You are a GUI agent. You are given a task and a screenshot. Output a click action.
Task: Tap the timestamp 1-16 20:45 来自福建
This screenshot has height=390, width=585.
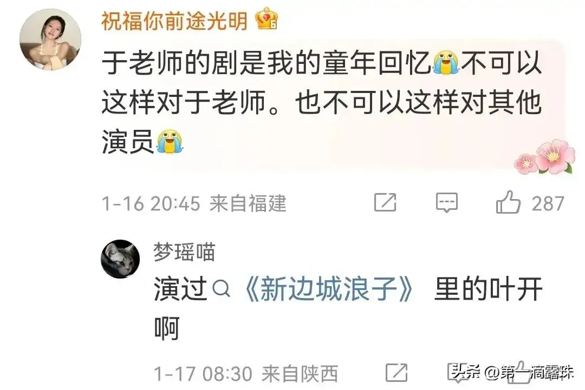[x=194, y=203]
